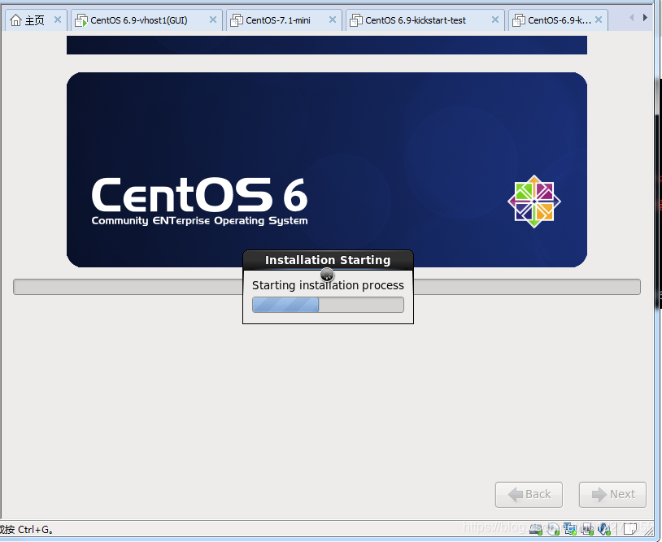Close the CentOS-7.1-mini tab
This screenshot has height=542, width=662.
tap(333, 20)
